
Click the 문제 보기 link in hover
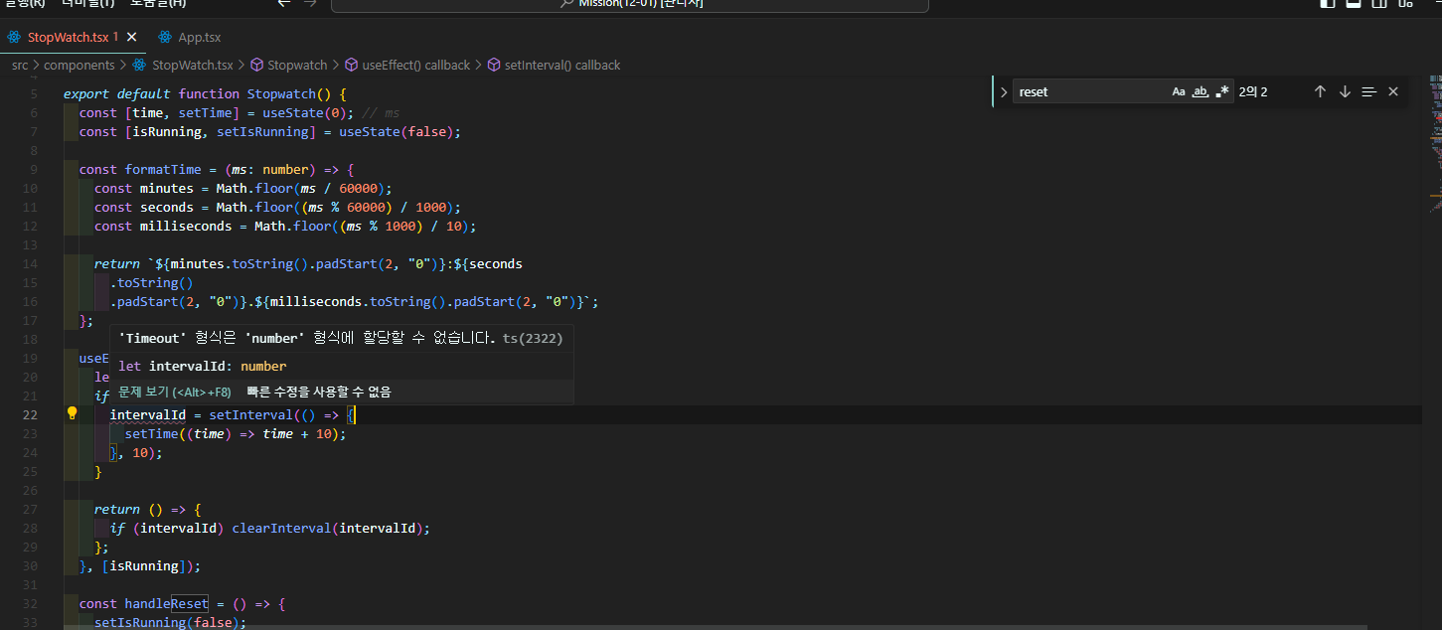tap(175, 393)
